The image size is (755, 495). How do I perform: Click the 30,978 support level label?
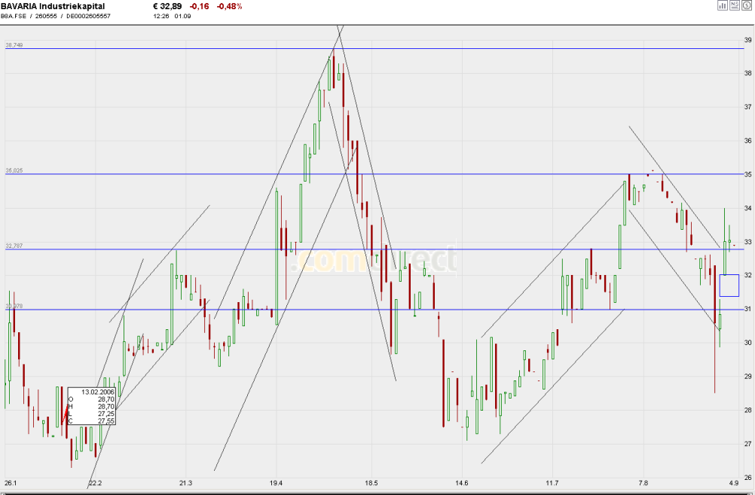tap(14, 306)
